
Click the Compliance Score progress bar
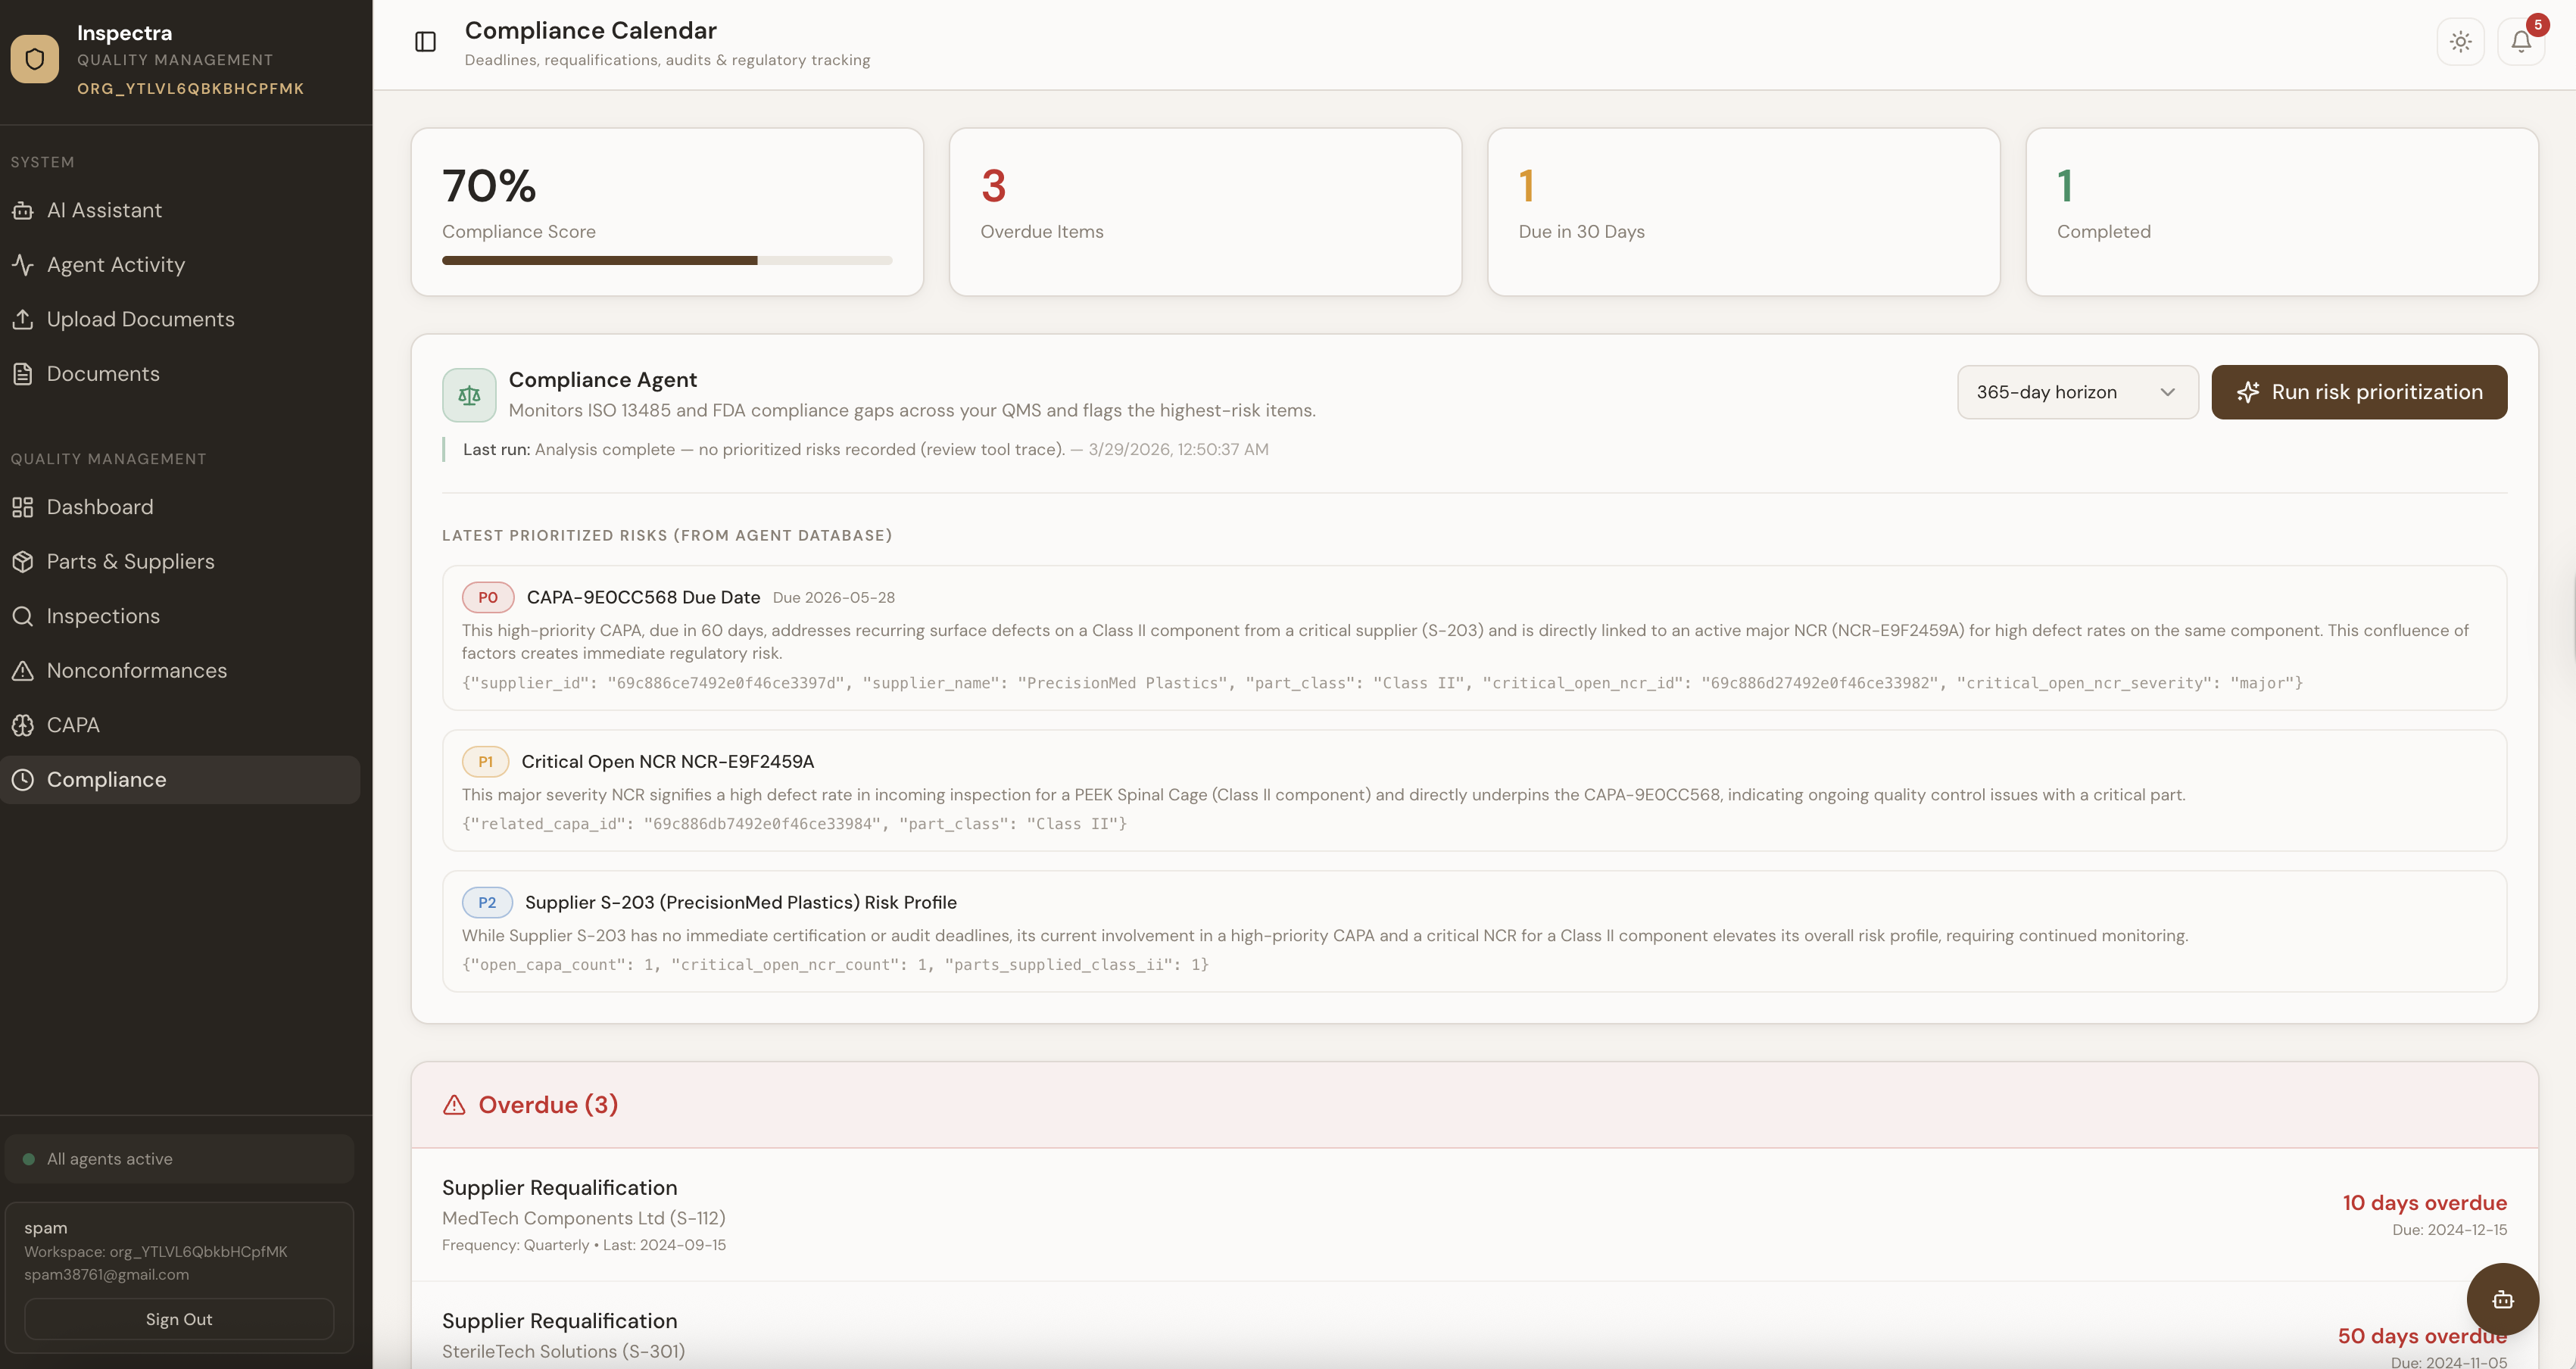coord(666,261)
